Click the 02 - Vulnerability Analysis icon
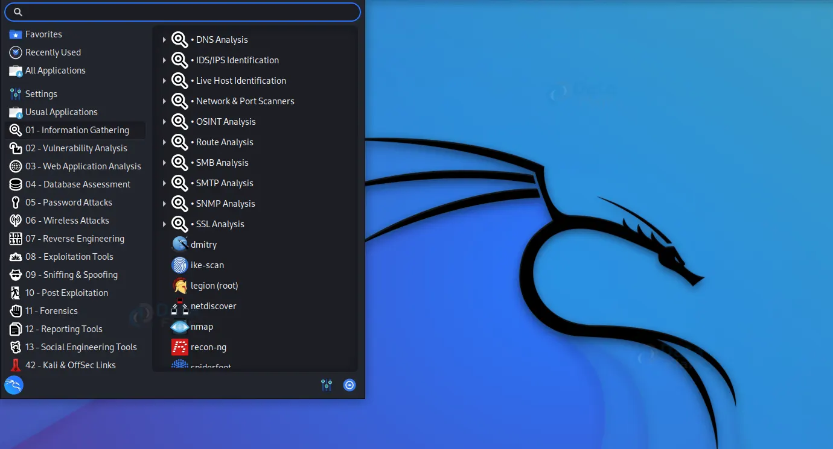 tap(16, 148)
